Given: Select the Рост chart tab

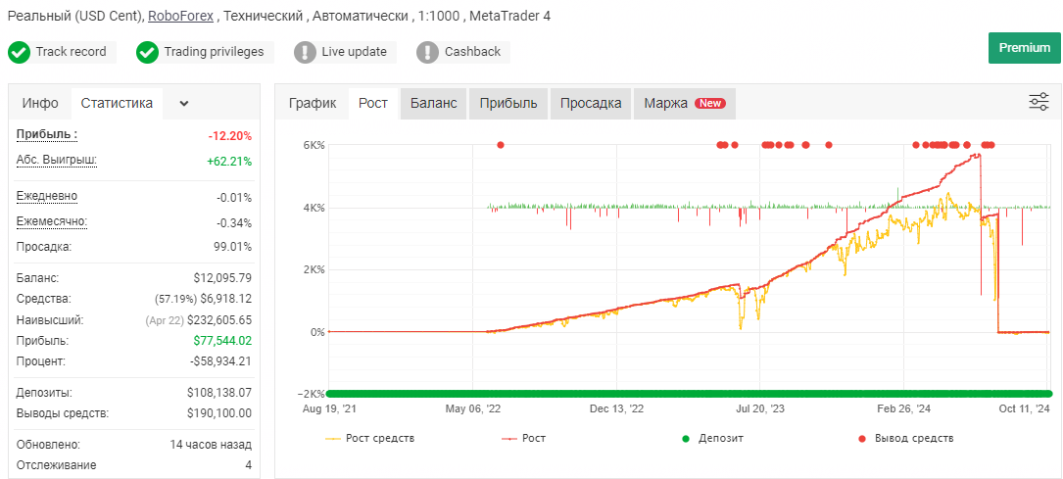Looking at the screenshot, I should [x=373, y=104].
